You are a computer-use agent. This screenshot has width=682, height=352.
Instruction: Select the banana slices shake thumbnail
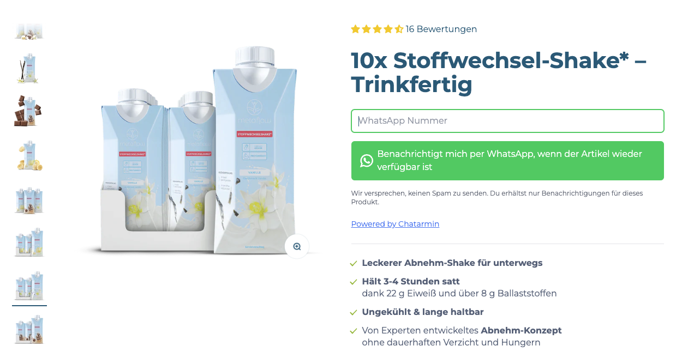(29, 155)
